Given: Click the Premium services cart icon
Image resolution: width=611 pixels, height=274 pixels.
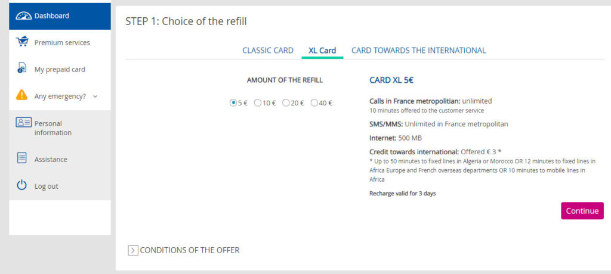Looking at the screenshot, I should [x=22, y=41].
